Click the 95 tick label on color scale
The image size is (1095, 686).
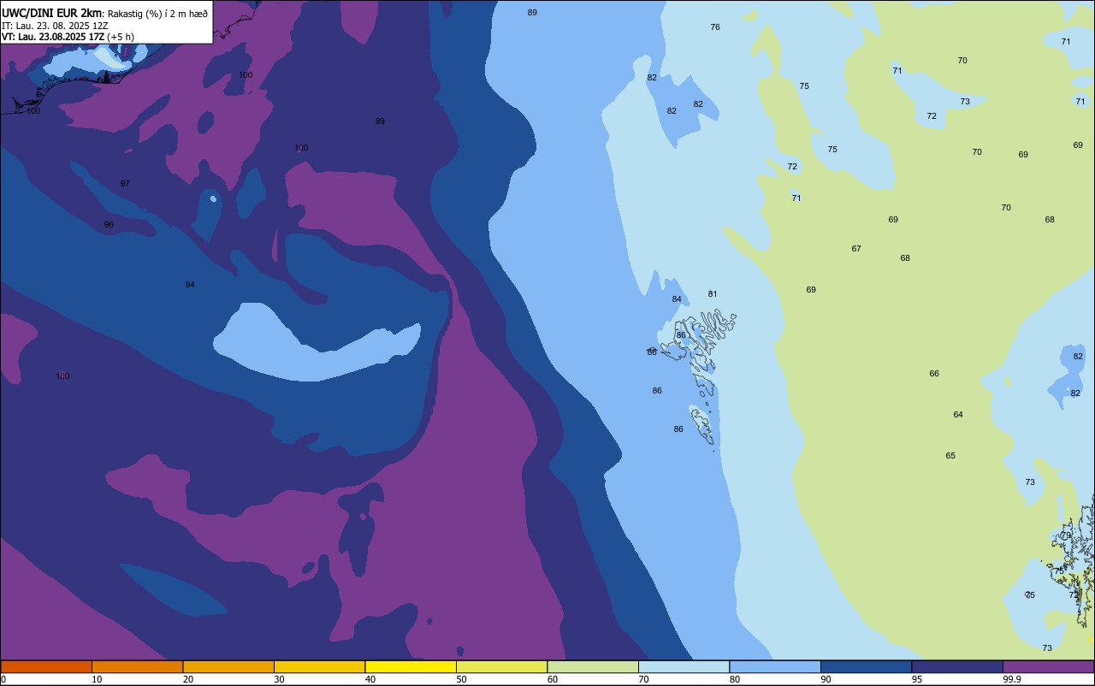coord(918,679)
